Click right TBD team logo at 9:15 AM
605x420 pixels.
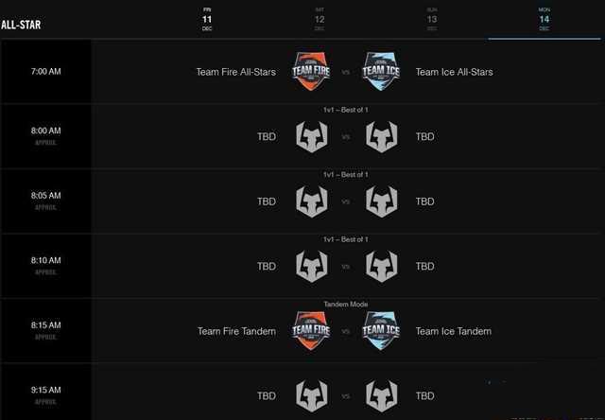coord(381,395)
